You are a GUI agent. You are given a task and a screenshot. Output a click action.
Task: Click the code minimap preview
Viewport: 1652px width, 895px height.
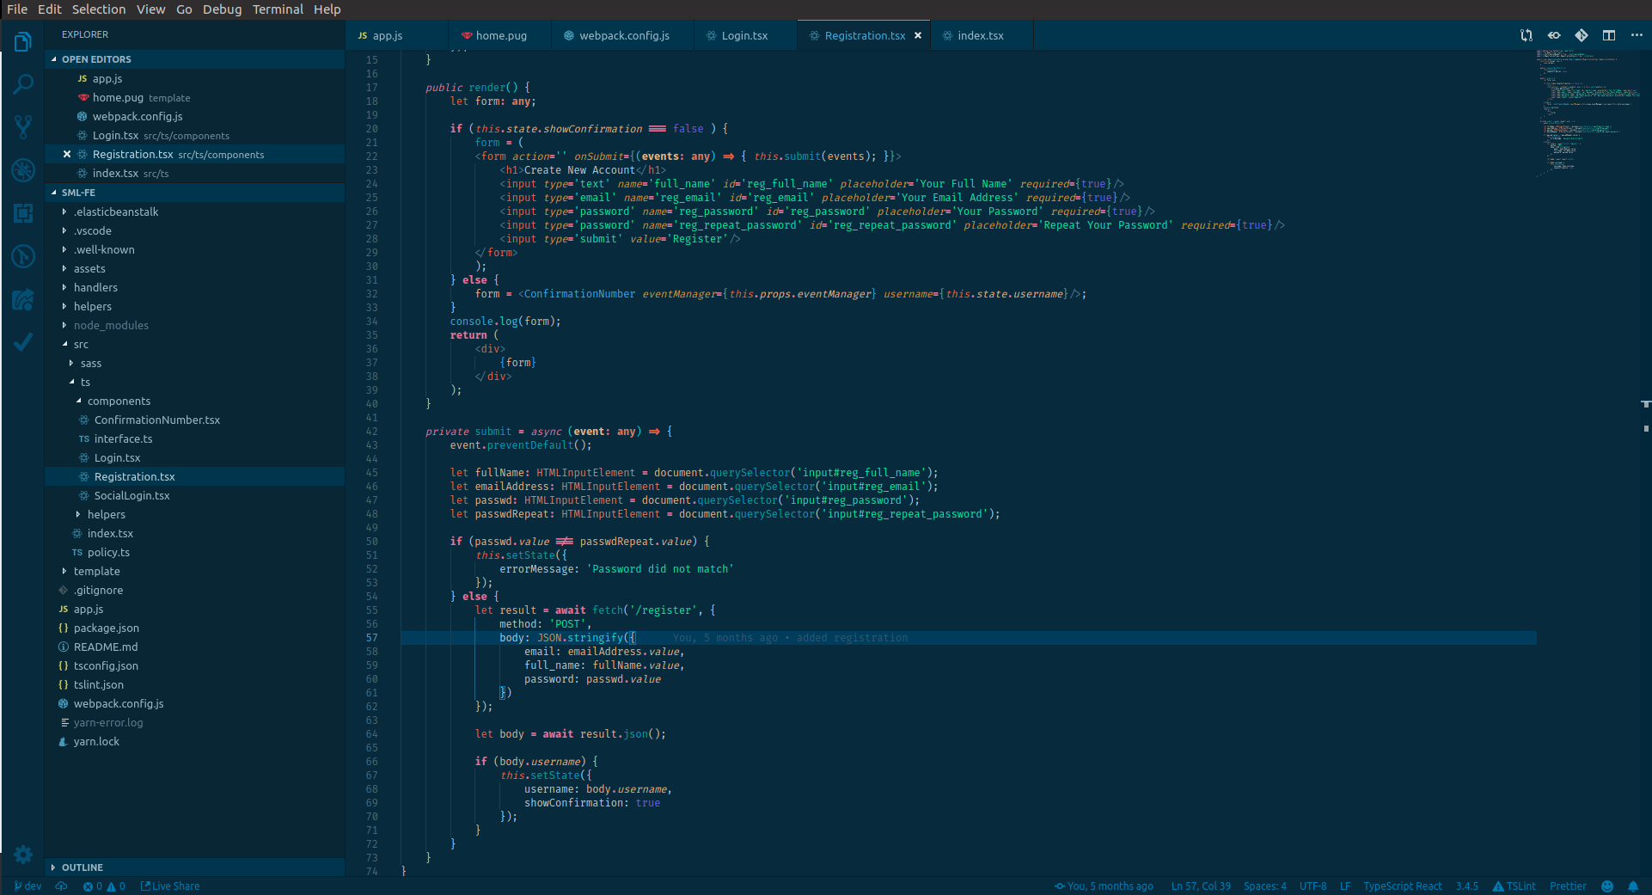click(x=1588, y=112)
